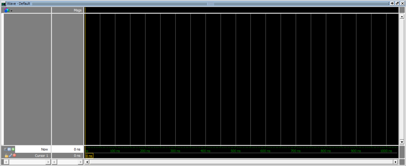Open the signal names format dropdown icon
406x166 pixels.
click(8, 10)
